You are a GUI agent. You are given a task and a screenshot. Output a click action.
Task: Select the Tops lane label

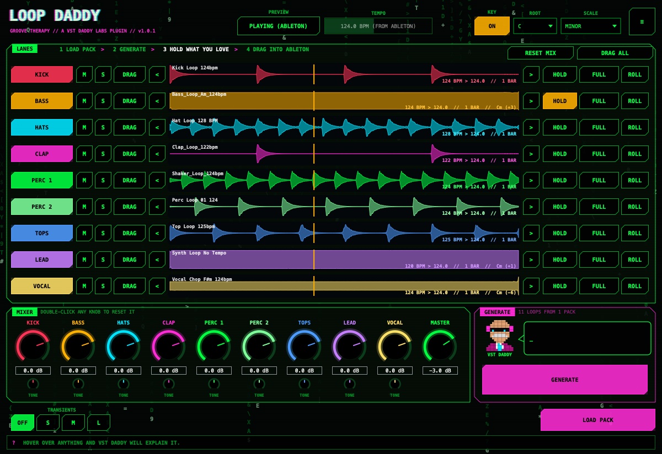click(42, 233)
